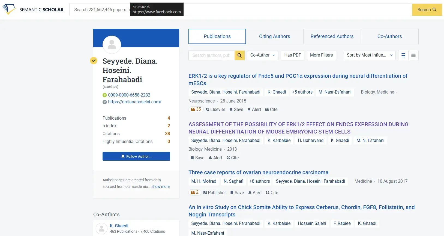The height and width of the screenshot is (236, 444).
Task: Set Alert for the 2013 assessment paper
Action: pos(215,158)
